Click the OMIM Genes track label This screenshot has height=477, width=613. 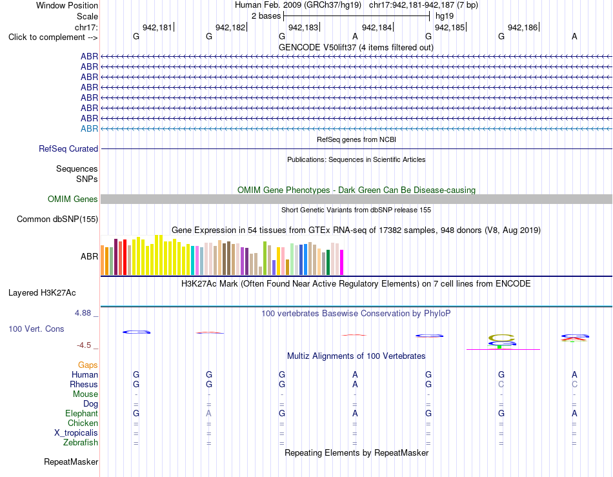point(73,199)
